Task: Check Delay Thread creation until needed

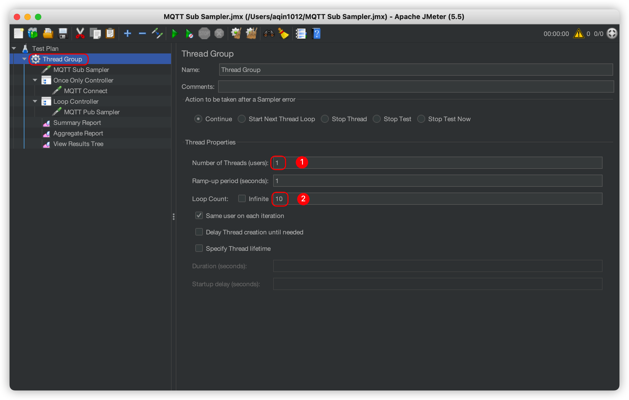Action: [x=199, y=232]
